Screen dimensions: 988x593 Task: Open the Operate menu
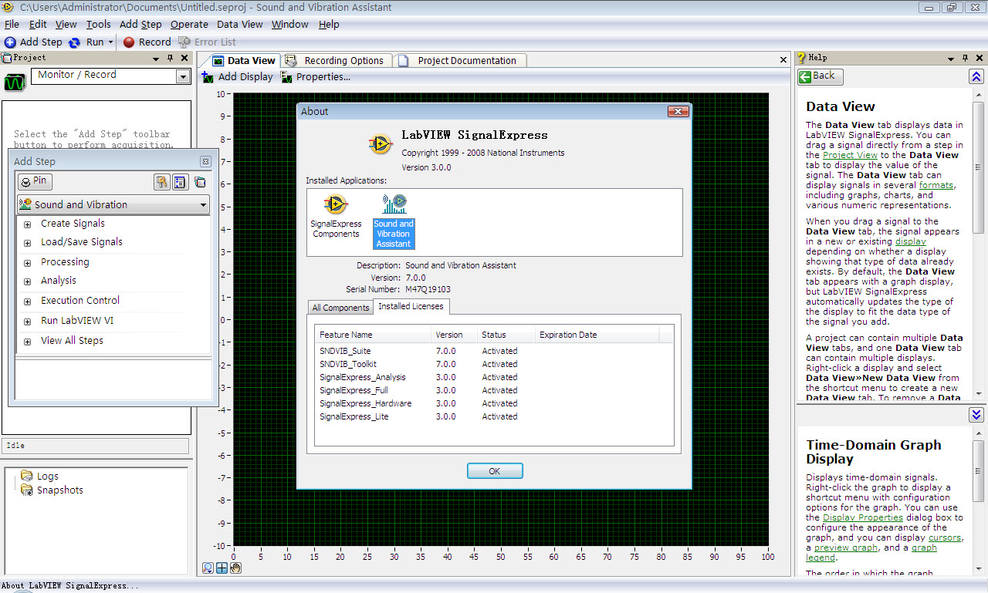tap(189, 24)
